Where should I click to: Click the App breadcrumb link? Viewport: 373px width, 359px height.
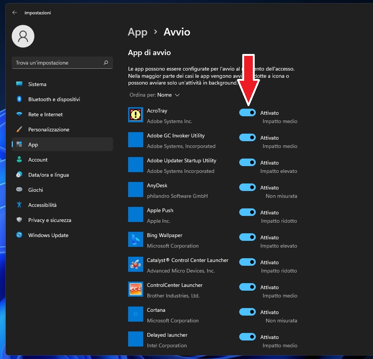pos(138,32)
